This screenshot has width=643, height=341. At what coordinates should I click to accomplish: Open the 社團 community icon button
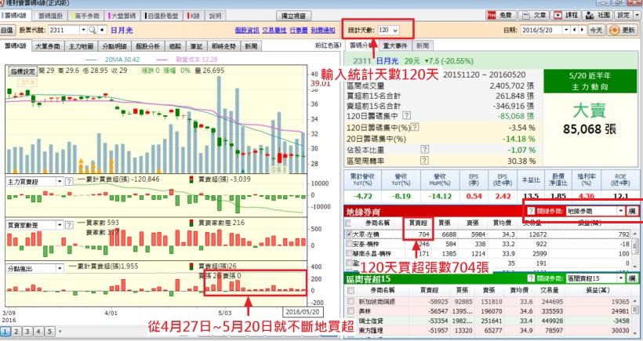click(598, 15)
